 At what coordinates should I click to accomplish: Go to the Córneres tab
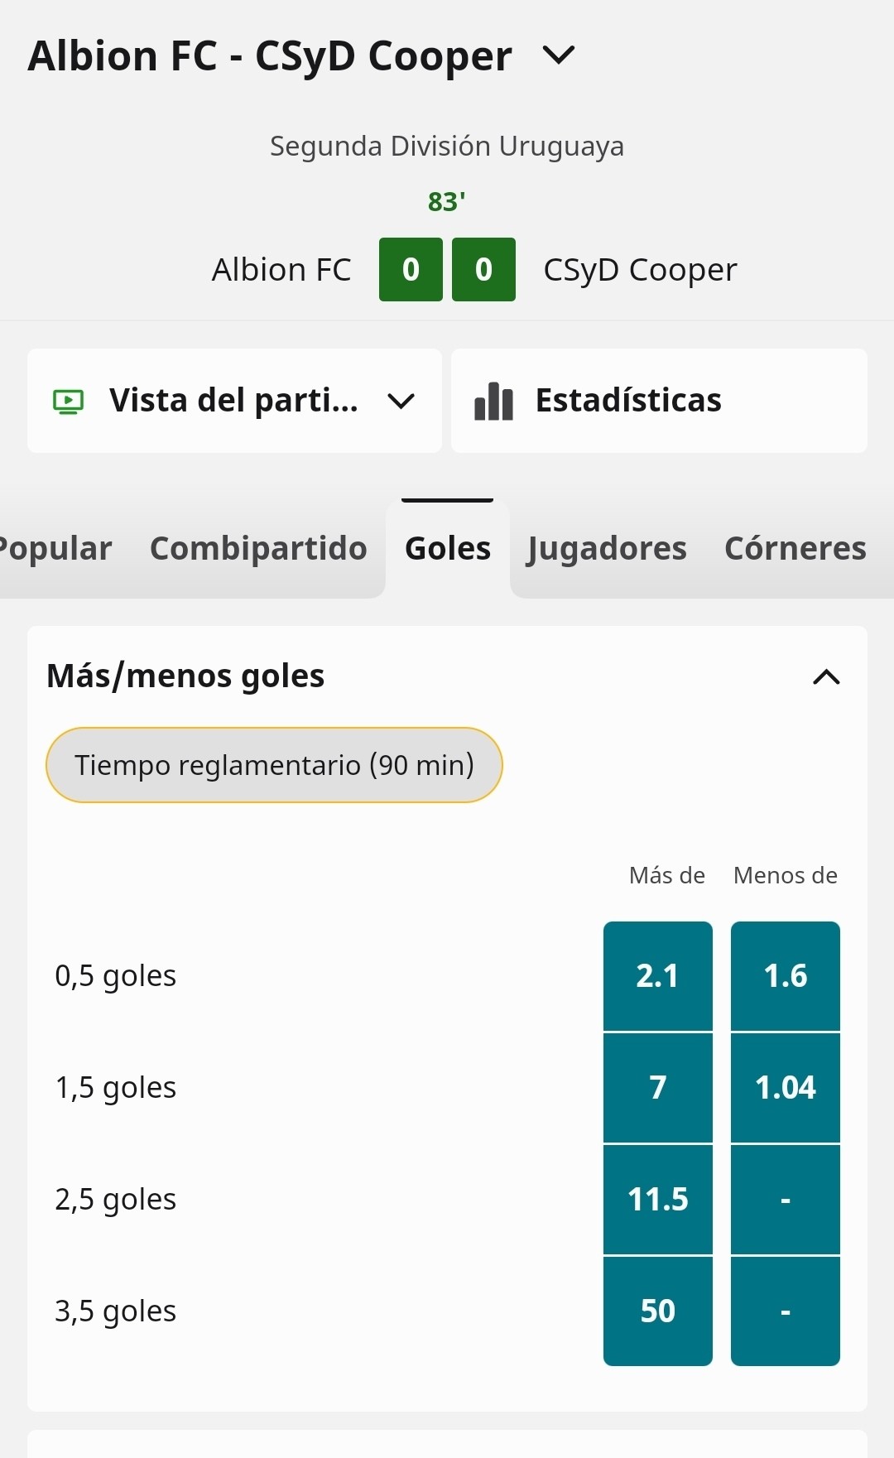pos(795,548)
